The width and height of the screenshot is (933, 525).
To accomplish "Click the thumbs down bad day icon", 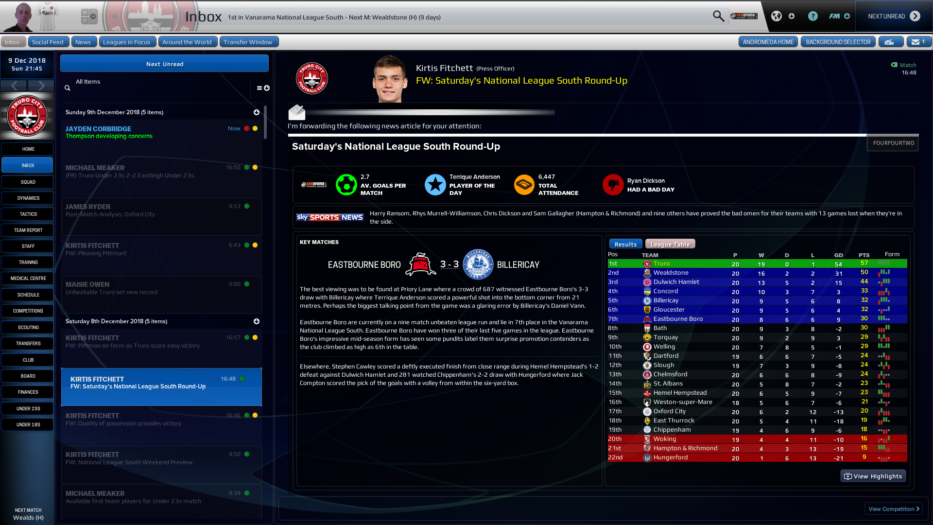I will [x=613, y=185].
